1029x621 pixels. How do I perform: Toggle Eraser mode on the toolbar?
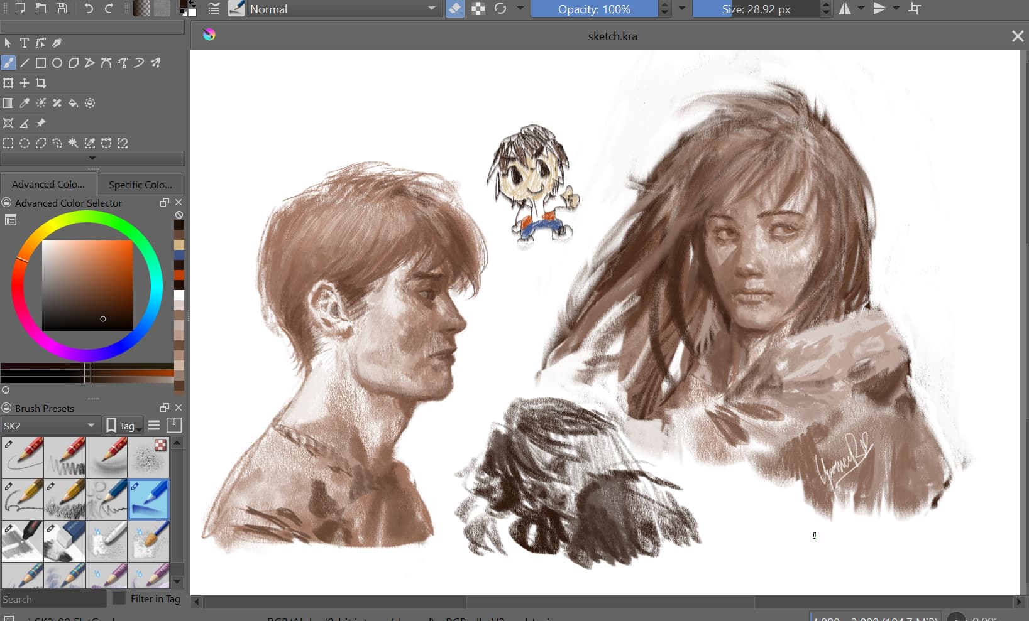454,9
